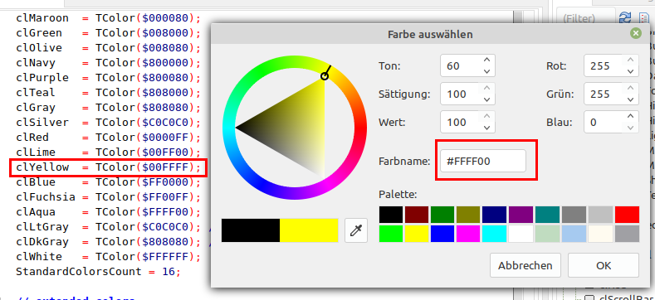Select the yellow palette swatch

coord(417,234)
